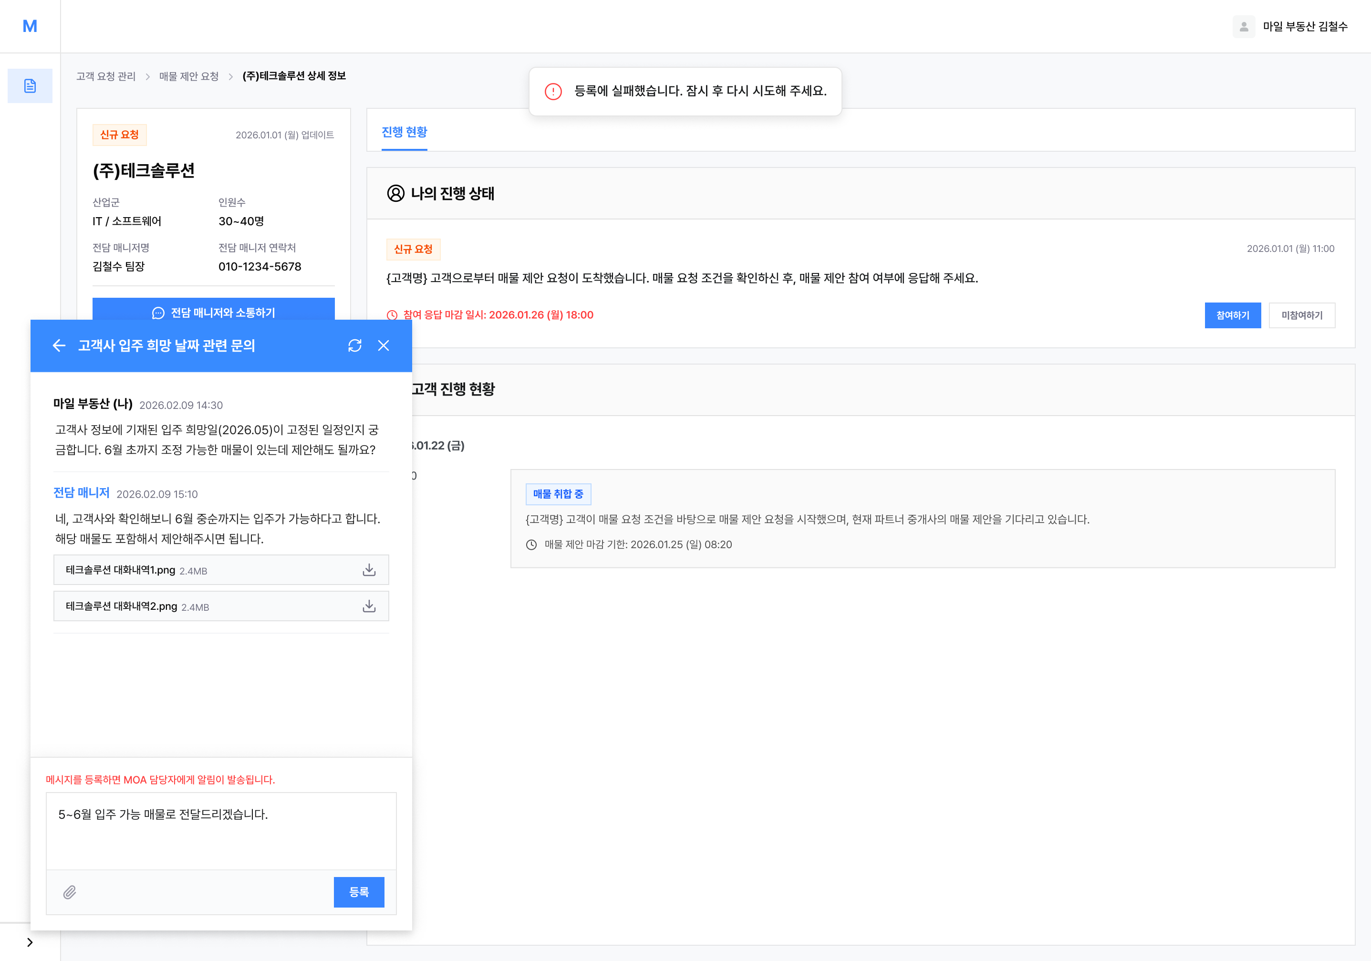Click the document icon in the sidebar
The height and width of the screenshot is (961, 1371).
pos(30,86)
